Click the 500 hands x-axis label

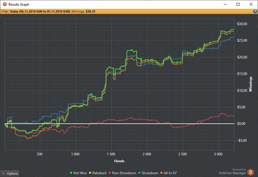pyautogui.click(x=40, y=154)
